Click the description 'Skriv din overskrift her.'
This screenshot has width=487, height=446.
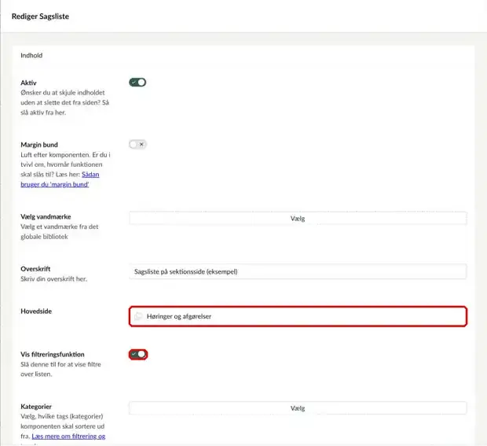point(53,279)
